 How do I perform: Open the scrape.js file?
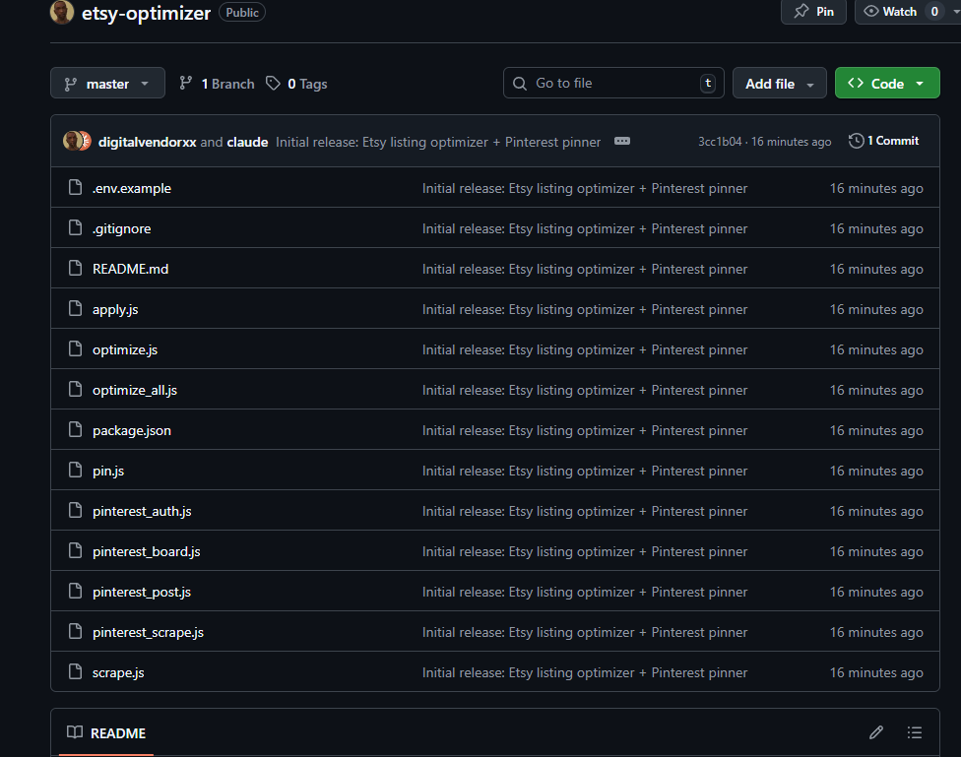(x=118, y=673)
